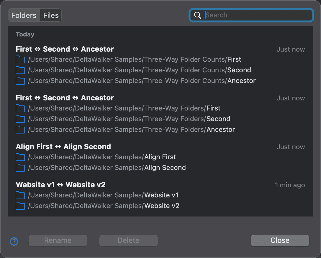Image resolution: width=321 pixels, height=258 pixels.
Task: Click folder icon for Three-Way Folders/First
Action: 20,108
